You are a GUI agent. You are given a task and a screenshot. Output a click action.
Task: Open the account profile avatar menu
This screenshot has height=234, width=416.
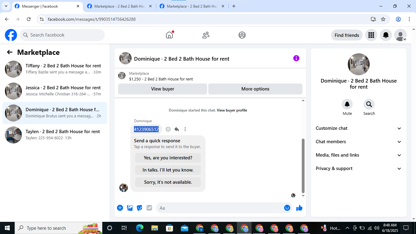point(400,35)
